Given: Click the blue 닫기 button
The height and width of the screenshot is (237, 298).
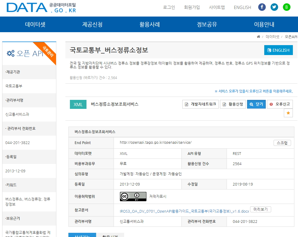Looking at the screenshot, I should pos(256,104).
